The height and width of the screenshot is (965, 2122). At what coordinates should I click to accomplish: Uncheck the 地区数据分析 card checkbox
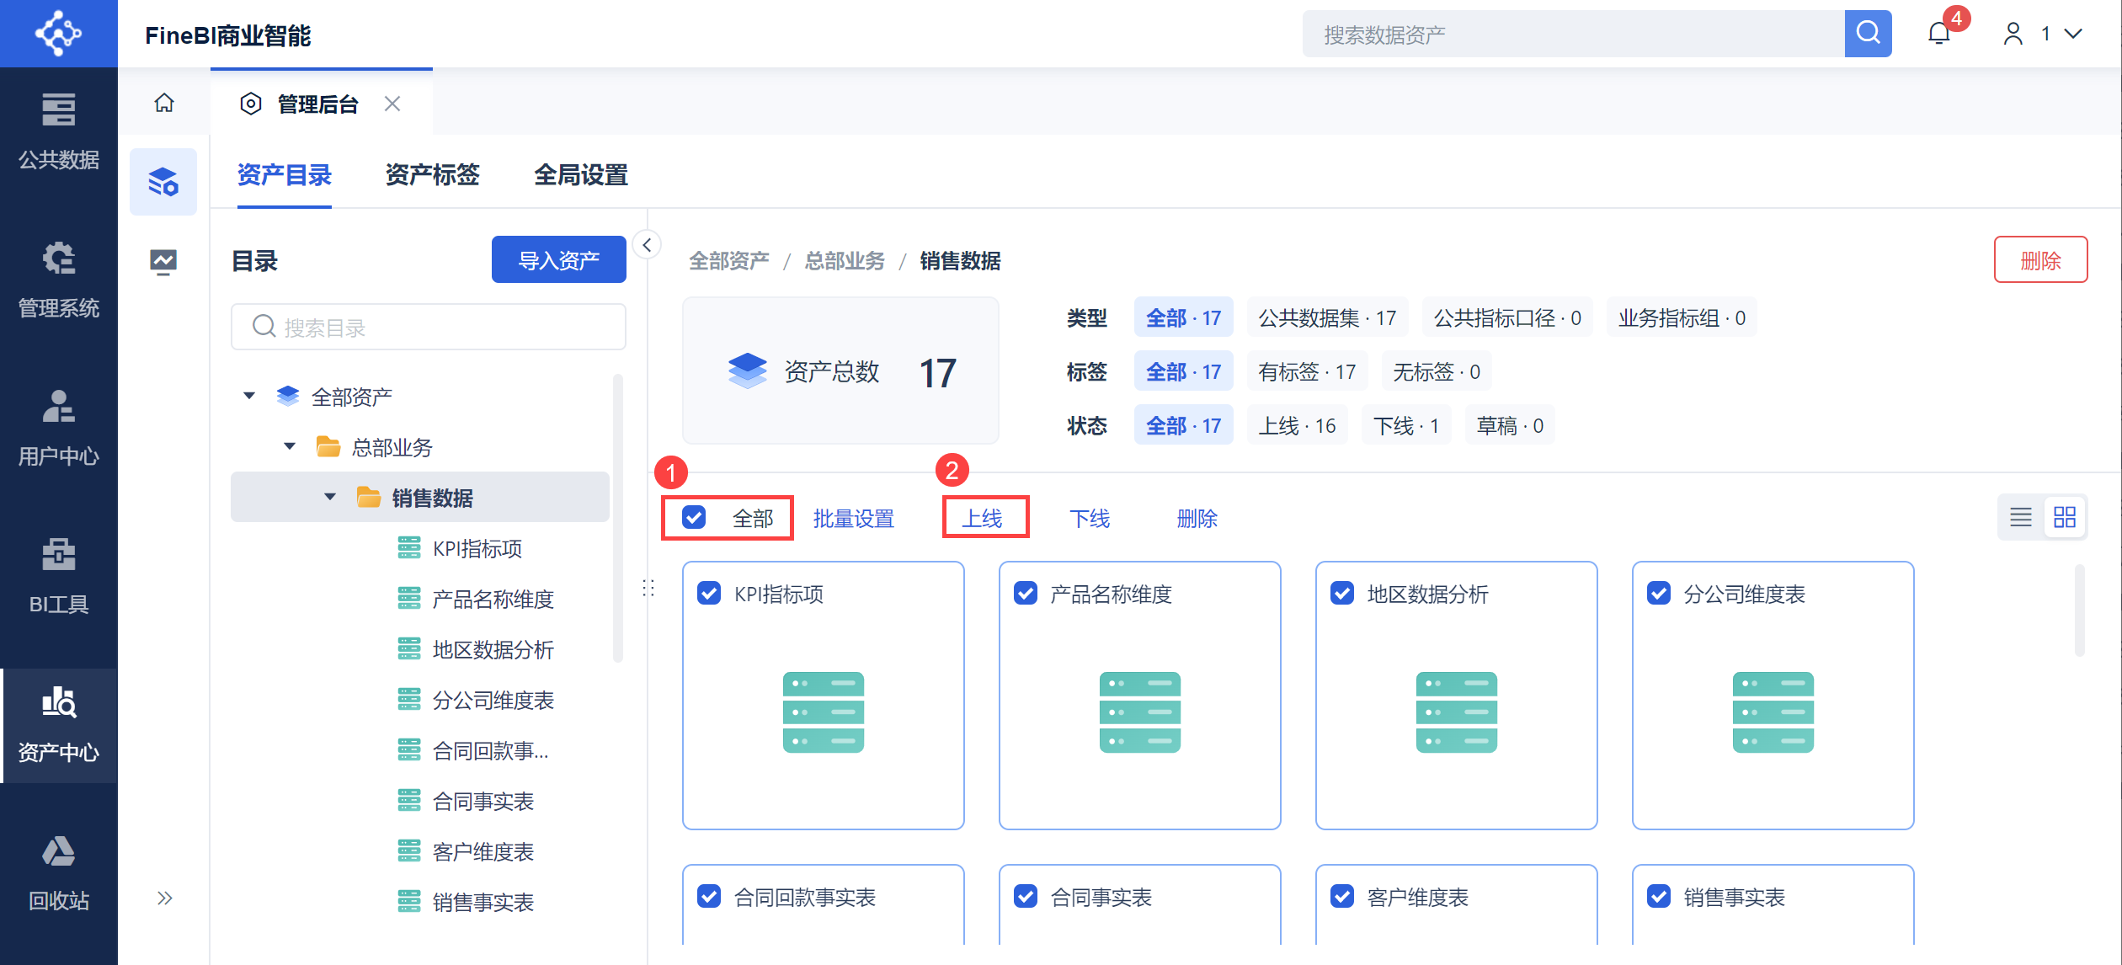[1342, 593]
